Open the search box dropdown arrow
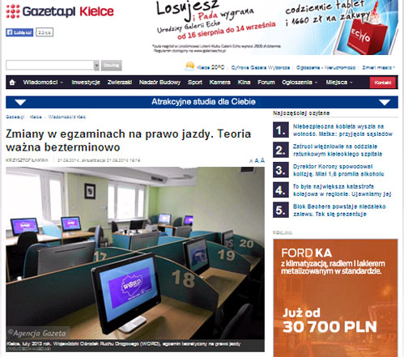The width and height of the screenshot is (404, 357). coord(96,66)
